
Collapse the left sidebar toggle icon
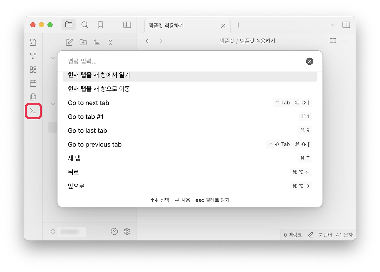(x=127, y=25)
